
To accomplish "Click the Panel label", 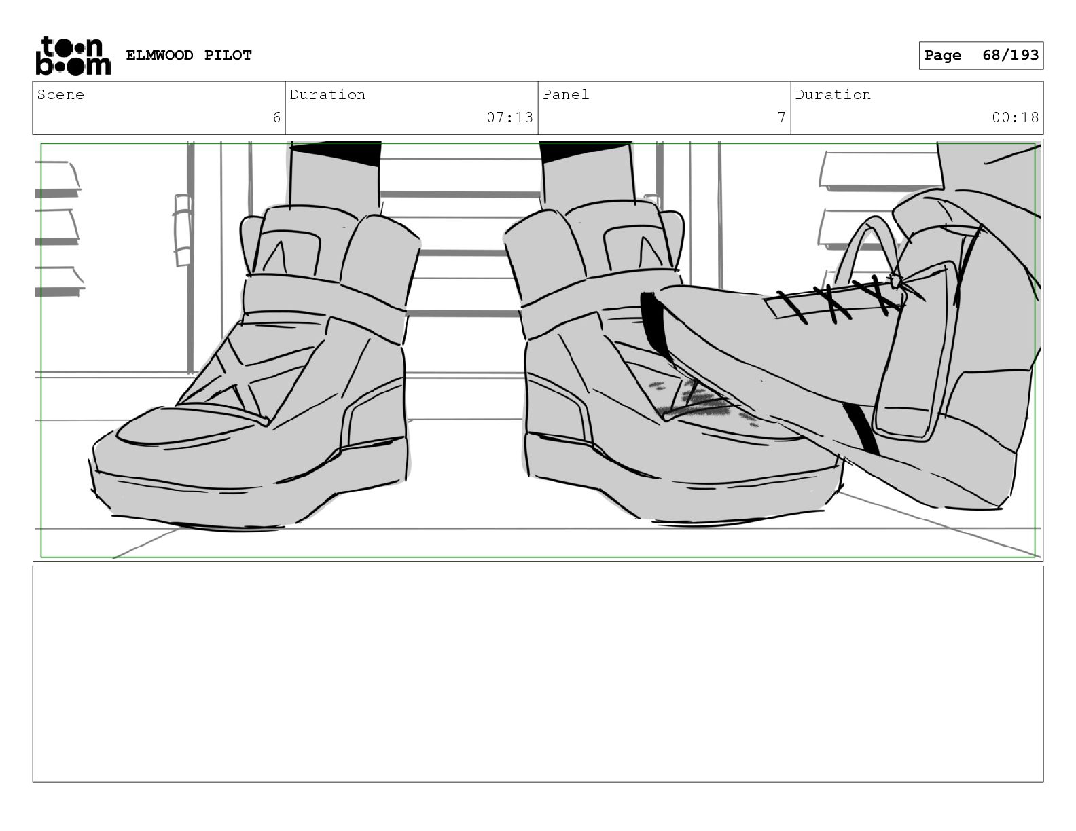I will [566, 94].
